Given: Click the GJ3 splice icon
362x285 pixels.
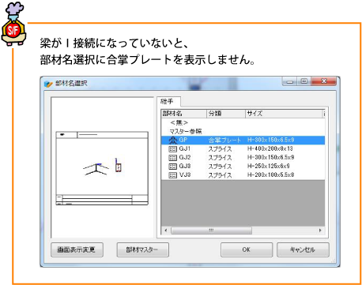Looking at the screenshot, I should pos(172,167).
